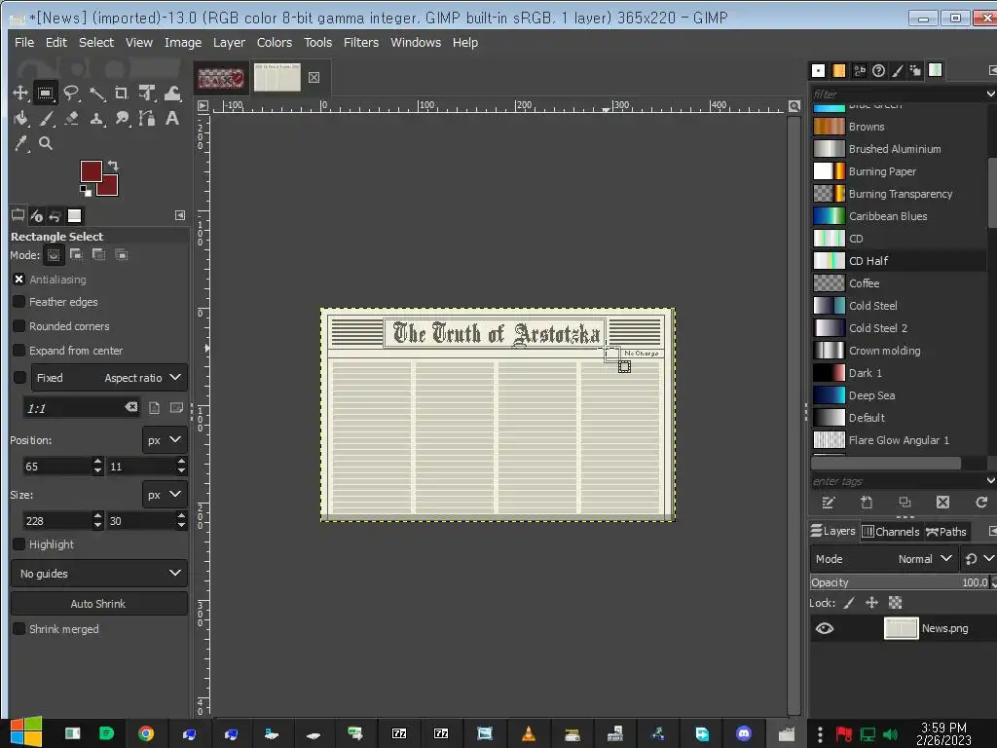997x748 pixels.
Task: Open the enter tags dropdown arrow
Action: (990, 481)
